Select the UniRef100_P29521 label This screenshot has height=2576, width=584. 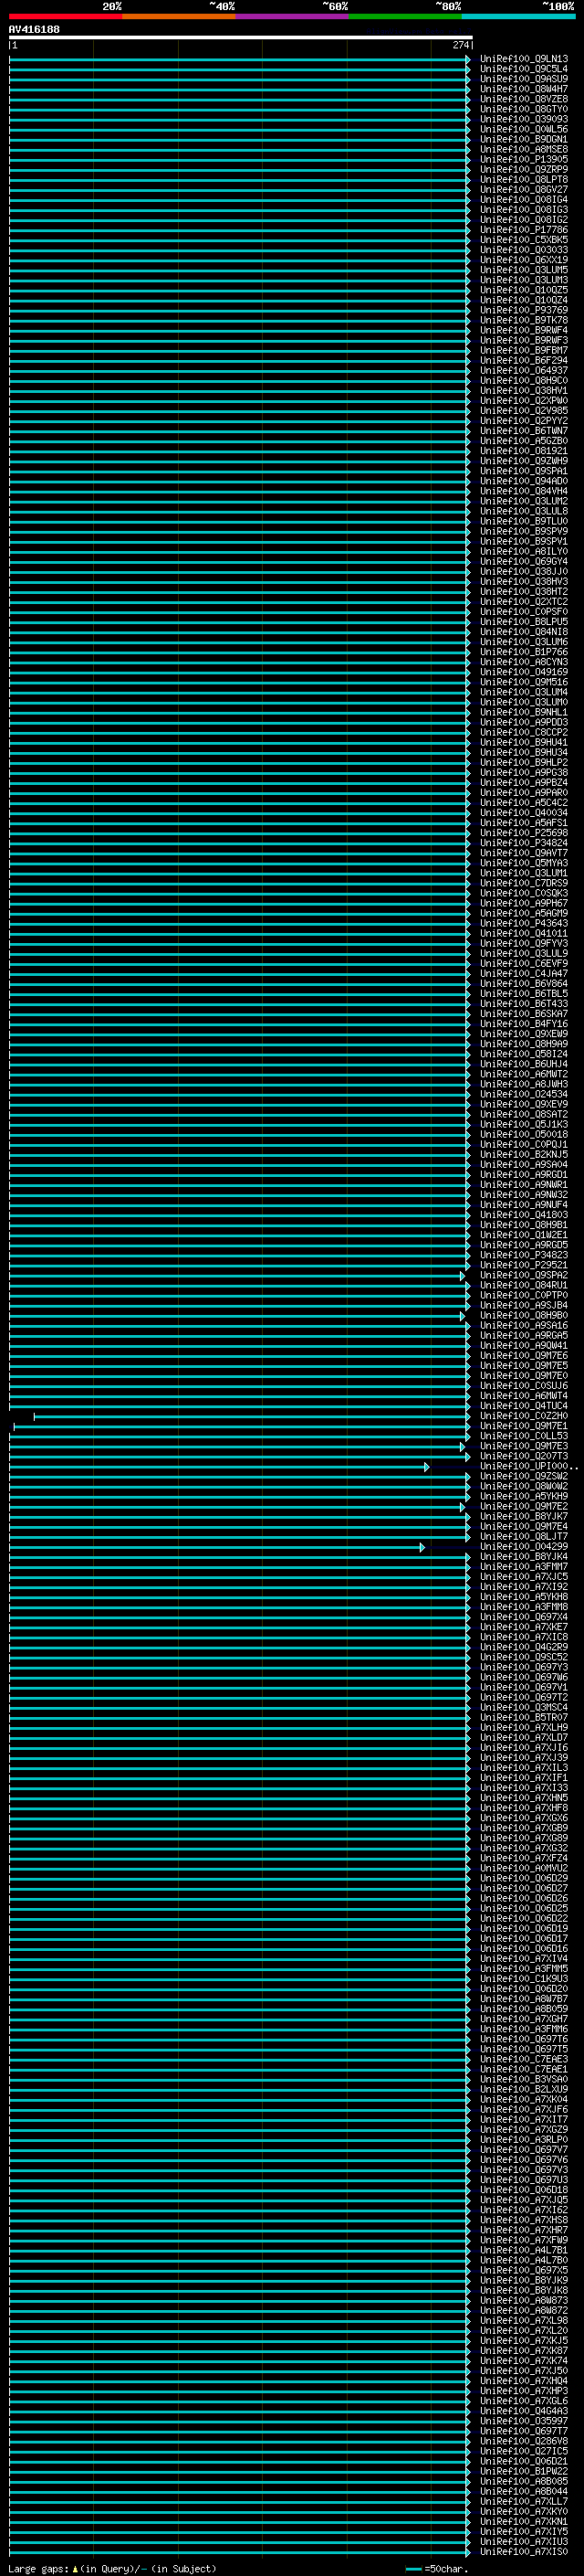pos(523,1265)
